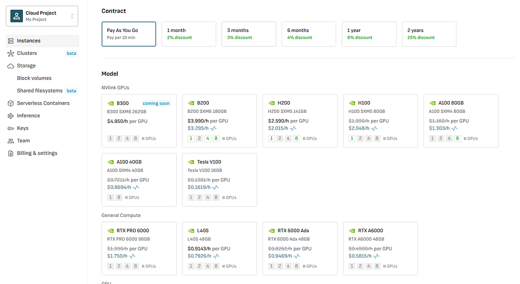Click the beta badge next to Clusters

(x=71, y=53)
